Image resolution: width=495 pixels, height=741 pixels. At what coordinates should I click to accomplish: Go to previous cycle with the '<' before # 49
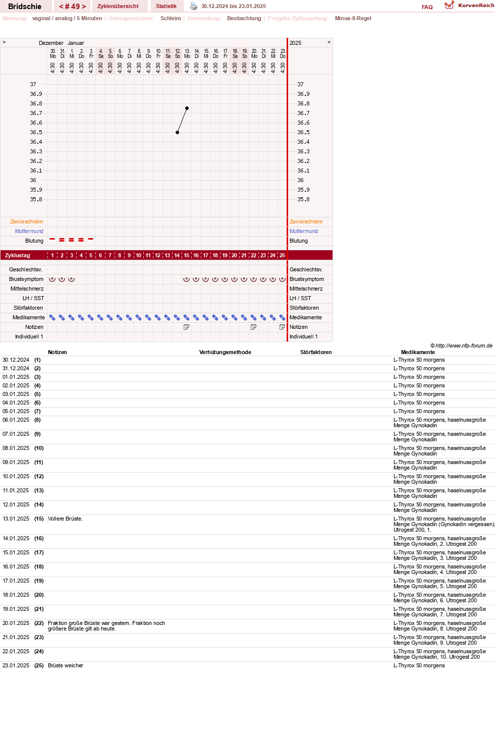pos(61,7)
